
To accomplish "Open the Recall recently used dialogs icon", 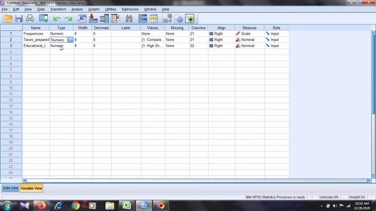I will pos(43,18).
